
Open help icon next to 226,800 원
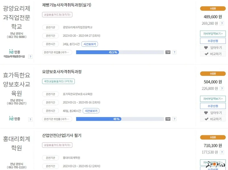click(222, 88)
